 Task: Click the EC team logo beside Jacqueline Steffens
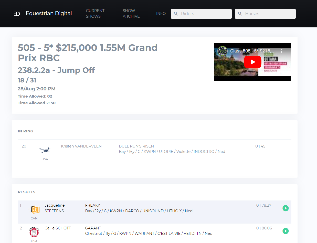pyautogui.click(x=35, y=210)
